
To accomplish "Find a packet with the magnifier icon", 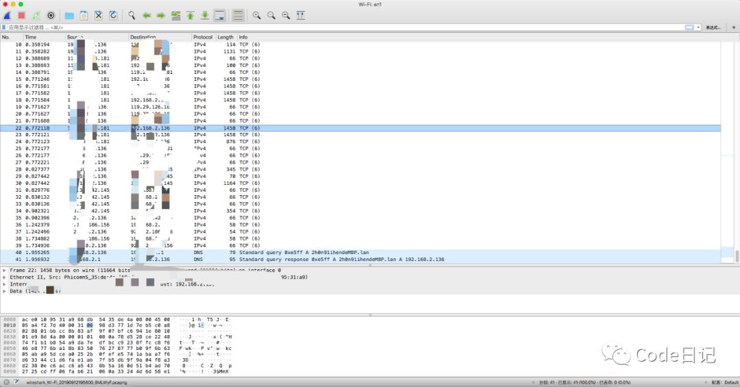I will (x=132, y=16).
